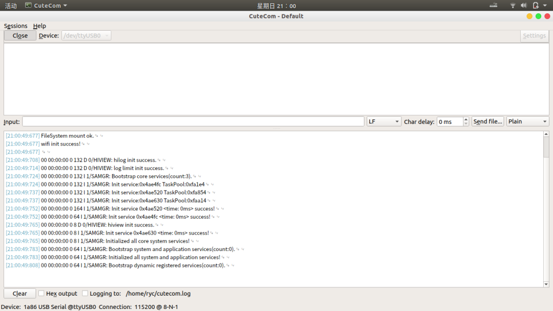
Task: Click the Send file... button
Action: click(487, 121)
